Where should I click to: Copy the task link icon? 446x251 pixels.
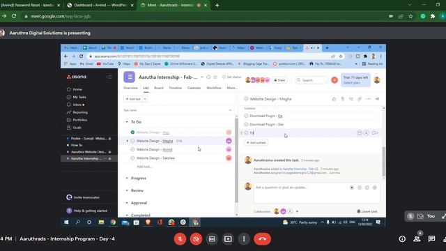(x=360, y=99)
